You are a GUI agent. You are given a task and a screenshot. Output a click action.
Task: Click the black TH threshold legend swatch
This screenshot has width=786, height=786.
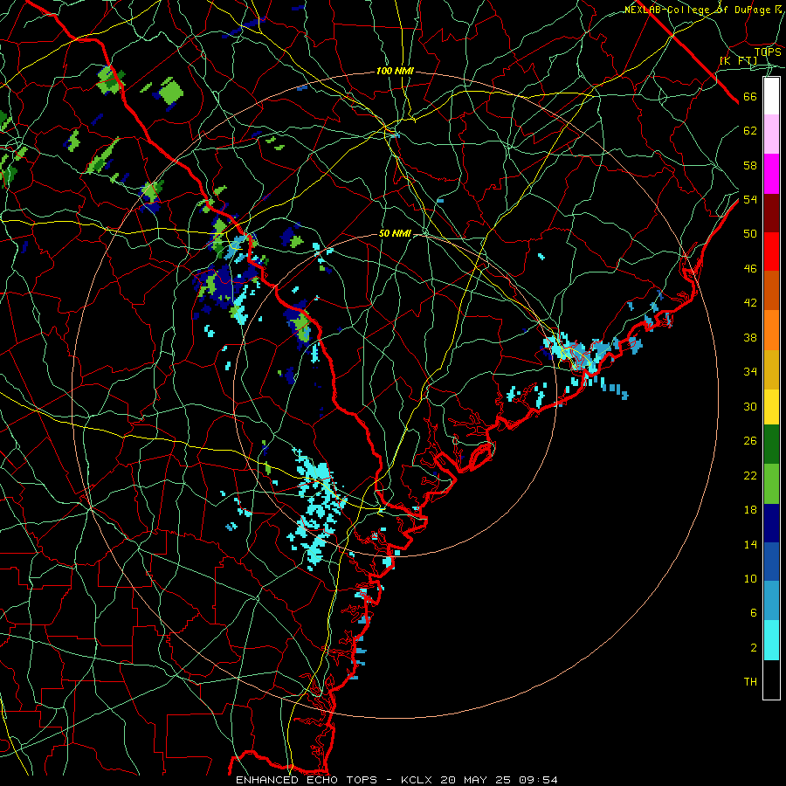771,679
